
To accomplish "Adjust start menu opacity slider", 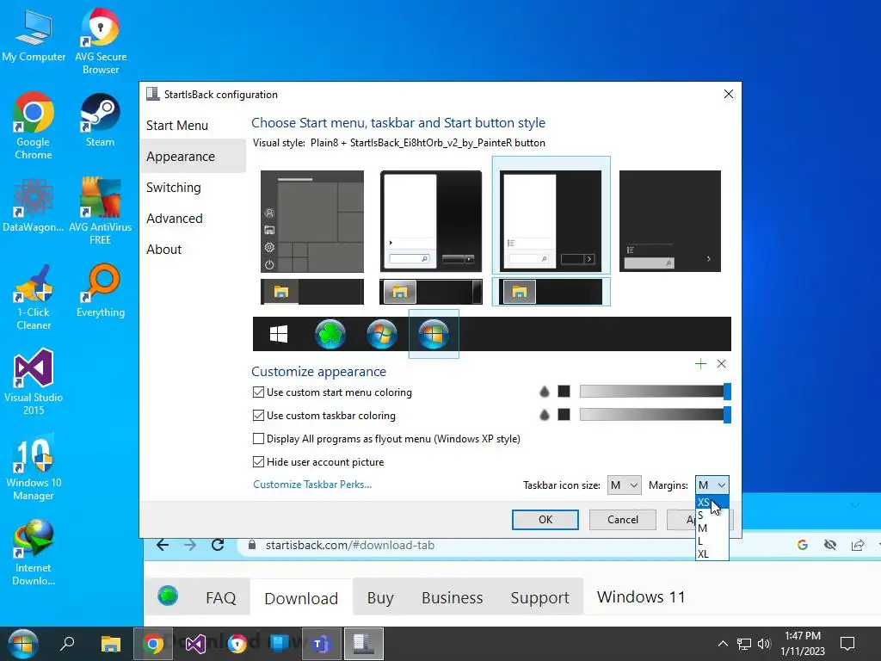I will coord(655,392).
